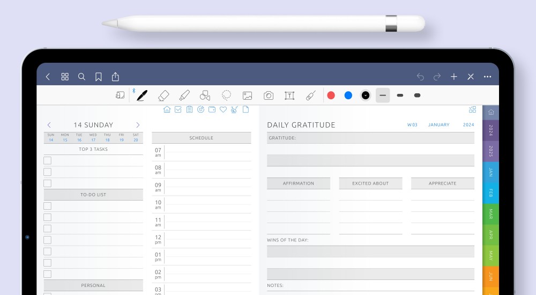Open the 2024 year link in header

468,125
